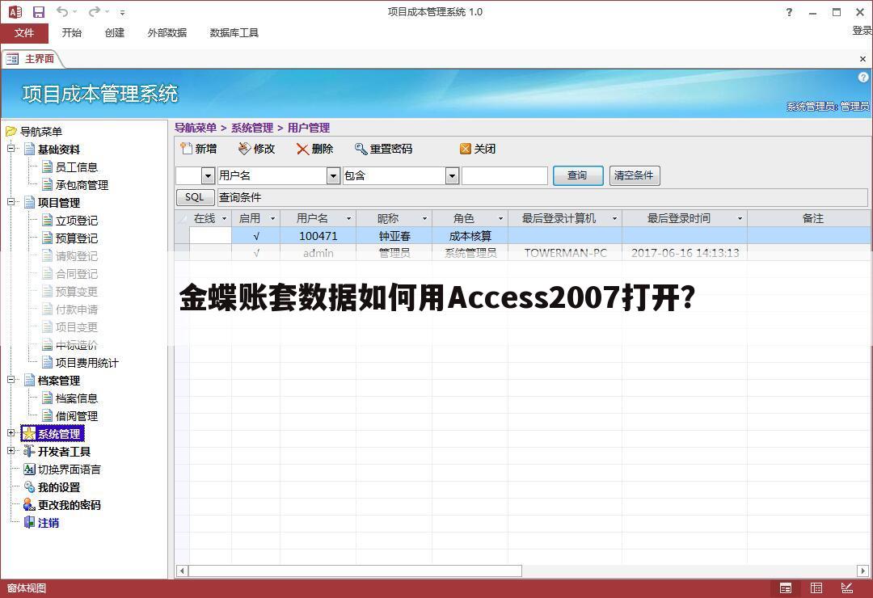873x598 pixels.
Task: Open the 在线 column filter arrow
Action: pyautogui.click(x=225, y=219)
